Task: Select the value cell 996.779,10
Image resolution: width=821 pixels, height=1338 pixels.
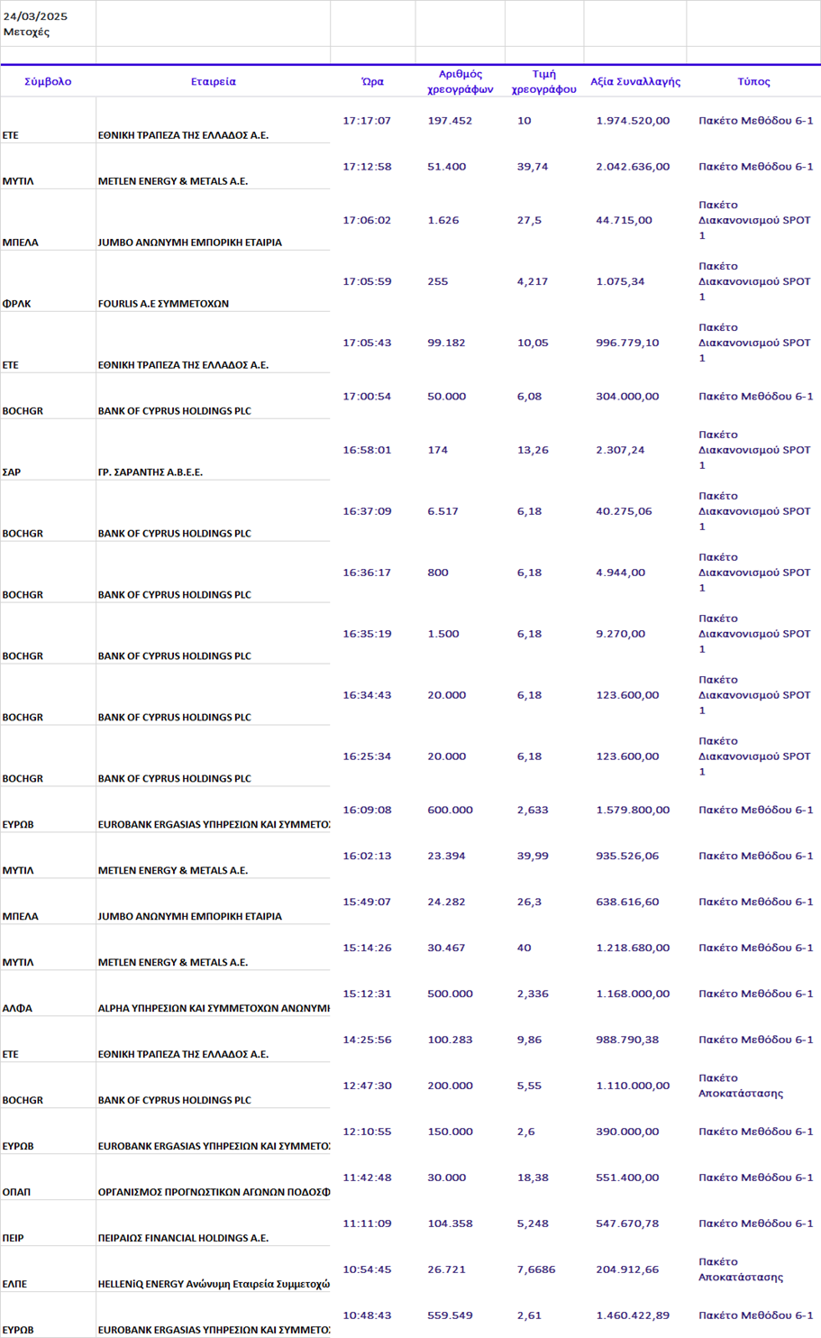Action: 627,343
